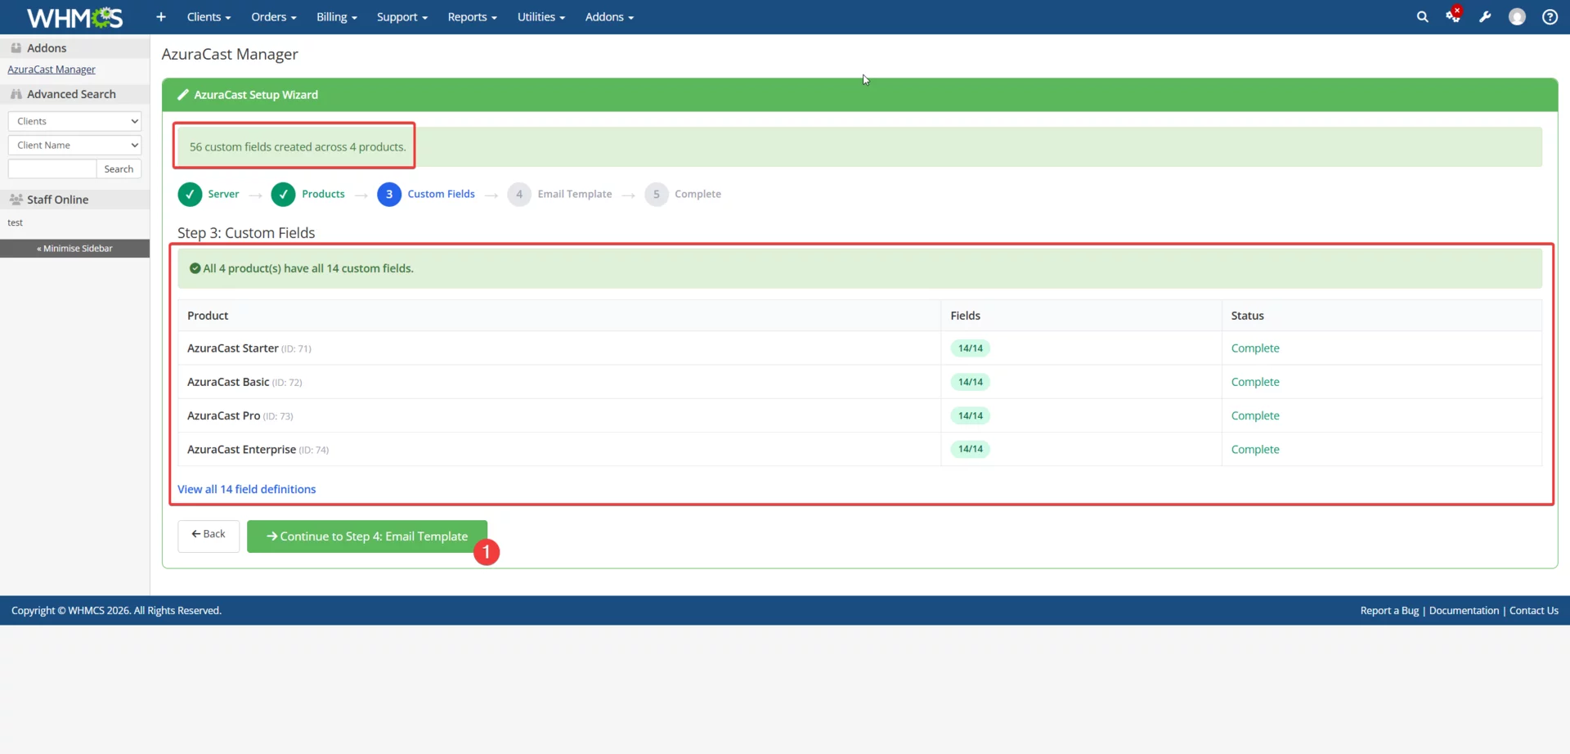Click the green success checkmark next to all-products message
Image resolution: width=1570 pixels, height=754 pixels.
point(195,267)
